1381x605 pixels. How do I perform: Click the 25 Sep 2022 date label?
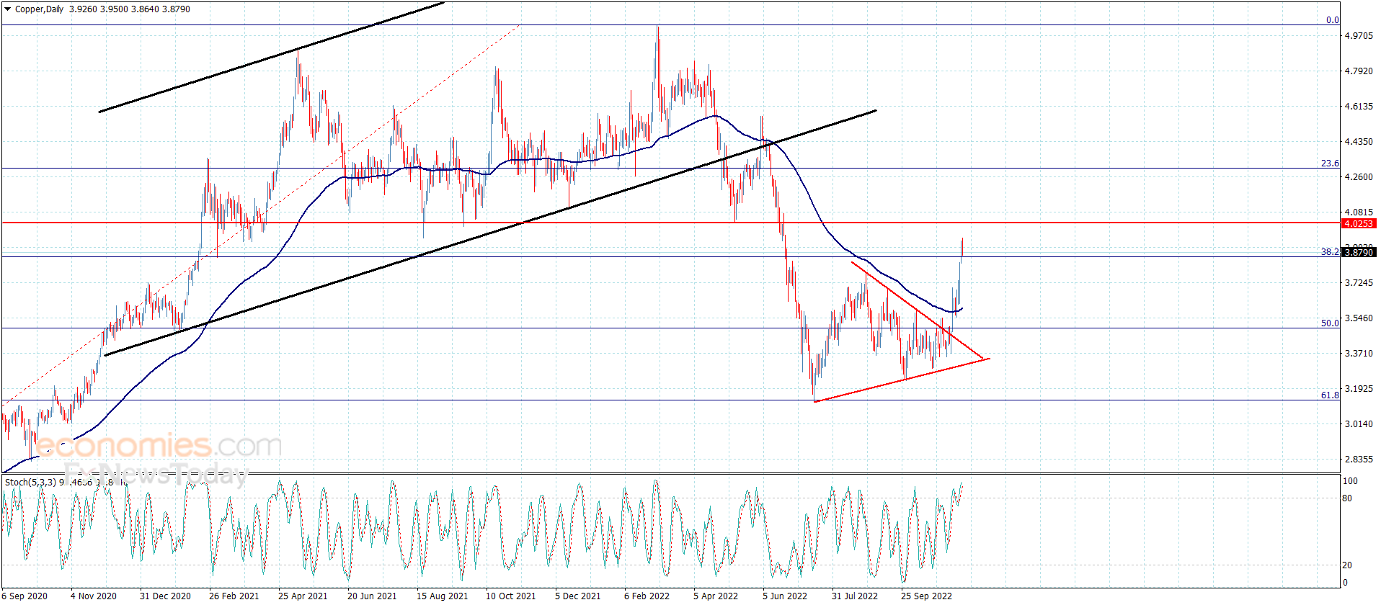pos(926,596)
